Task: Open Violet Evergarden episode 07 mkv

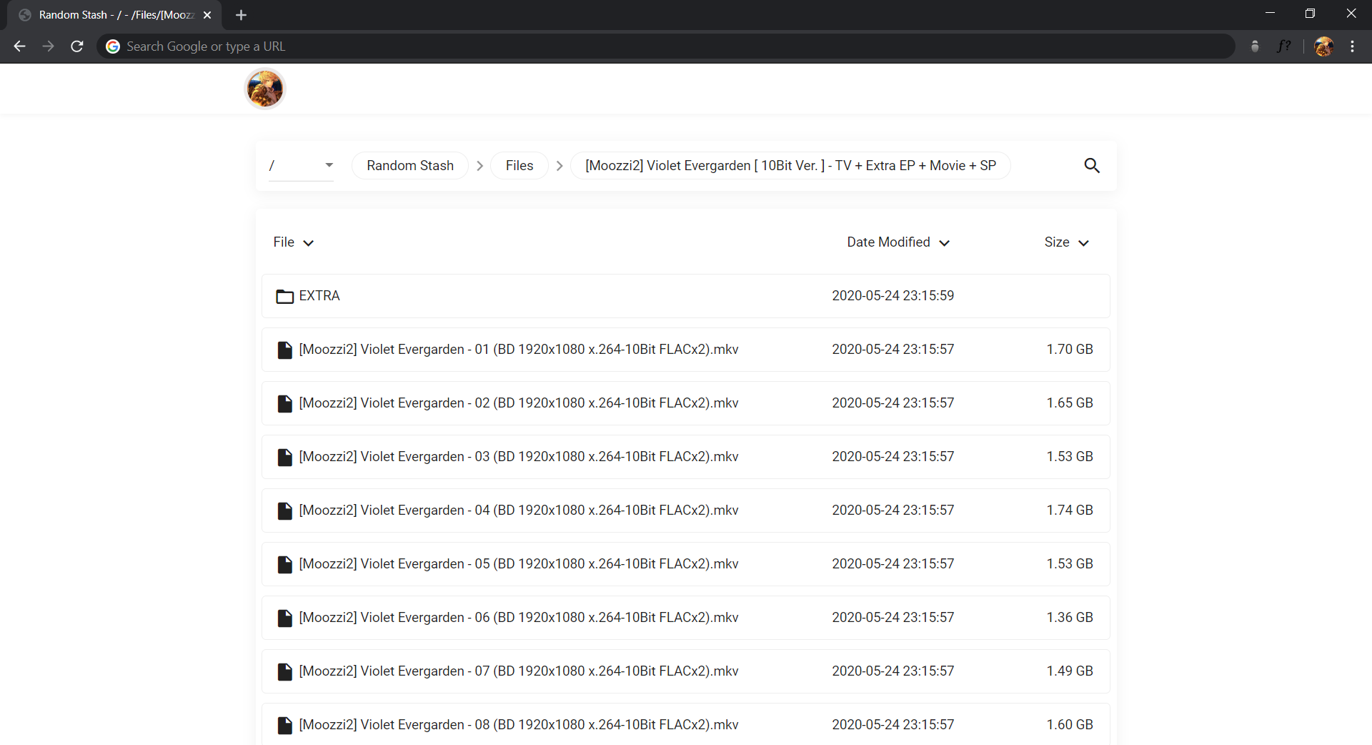Action: tap(686, 671)
